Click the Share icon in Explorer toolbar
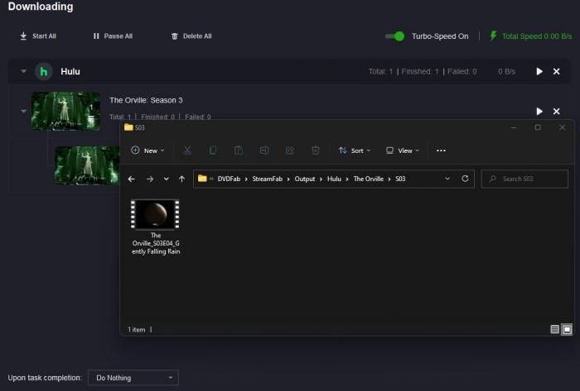 pyautogui.click(x=290, y=150)
